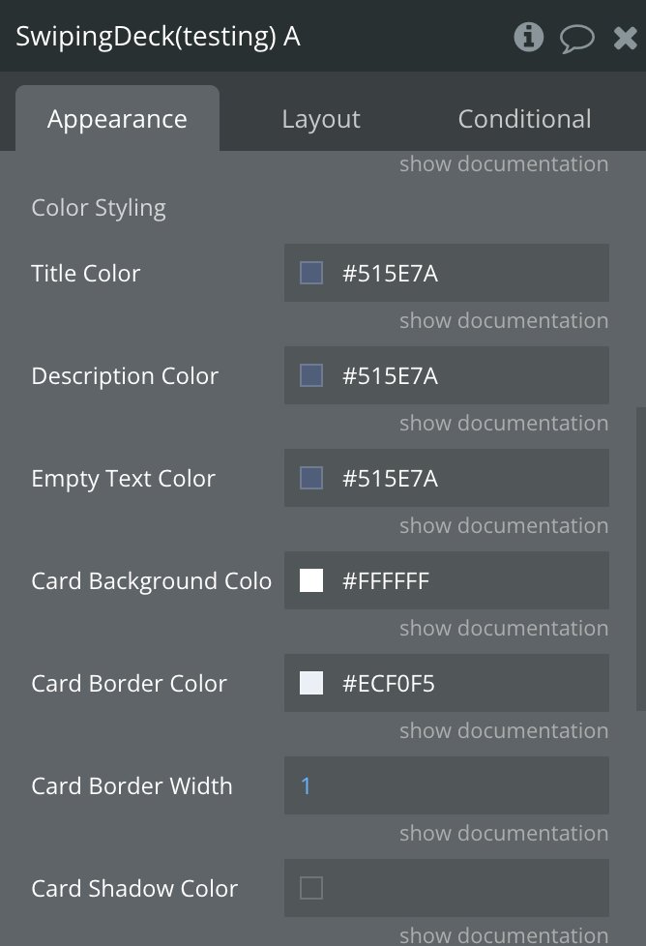Show documentation for Empty Text Color
Viewport: 646px width, 946px height.
504,526
